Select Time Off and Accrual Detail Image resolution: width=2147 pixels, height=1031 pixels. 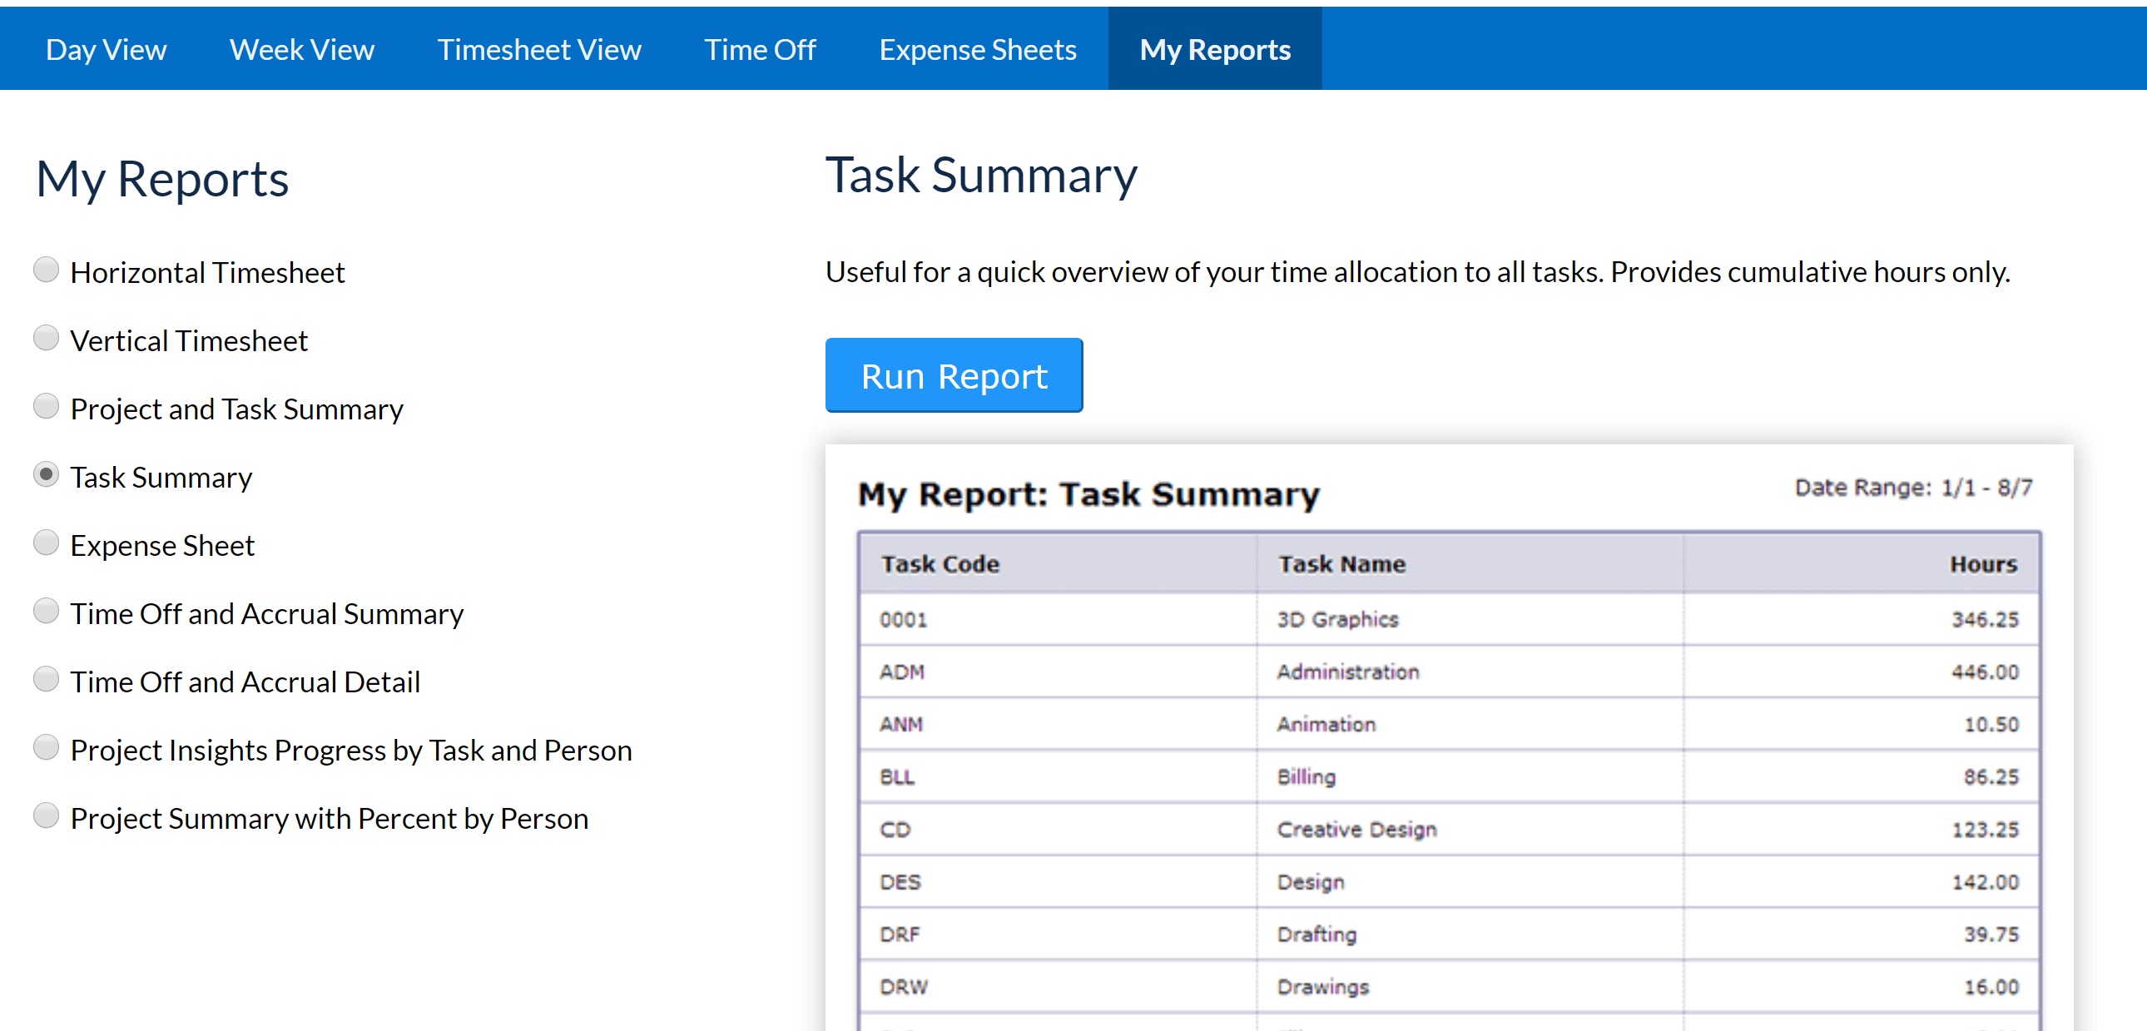click(x=47, y=678)
